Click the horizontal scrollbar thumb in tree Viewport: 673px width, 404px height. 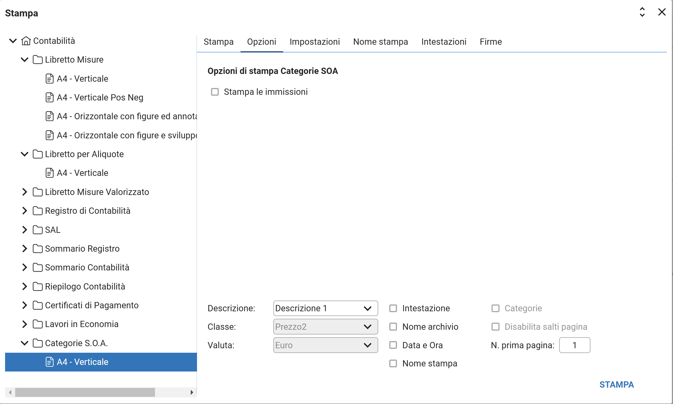[x=85, y=392]
